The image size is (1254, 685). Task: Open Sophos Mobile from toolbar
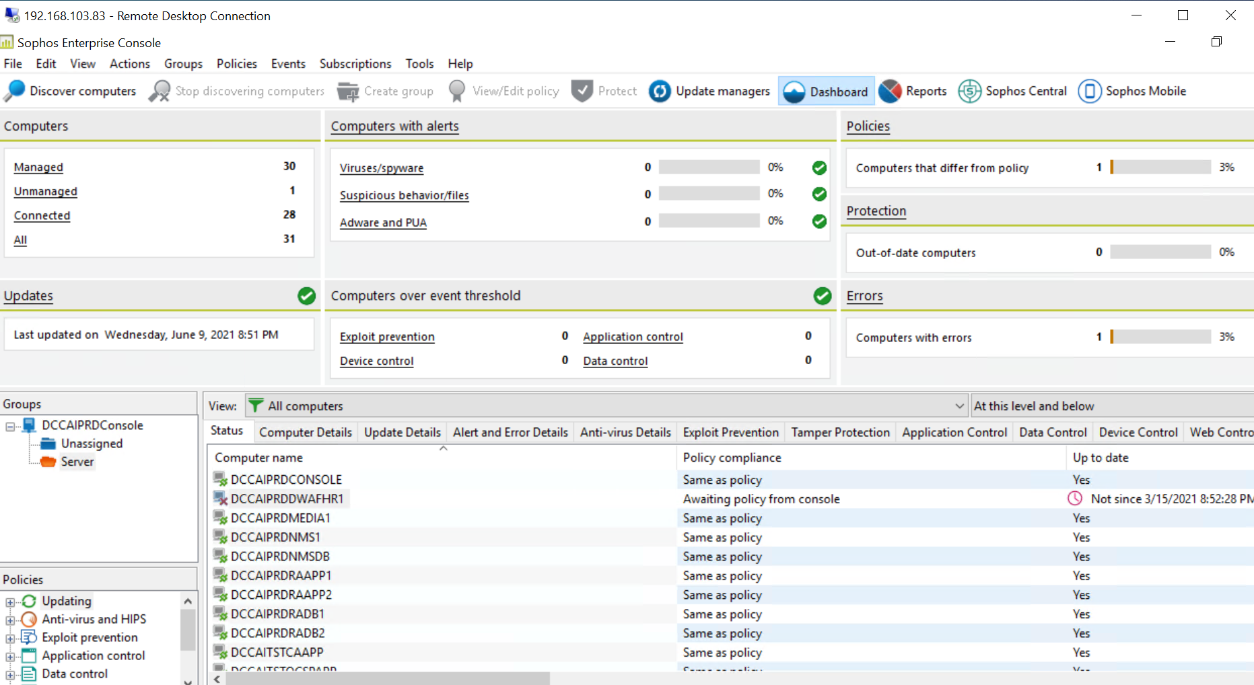[1132, 91]
